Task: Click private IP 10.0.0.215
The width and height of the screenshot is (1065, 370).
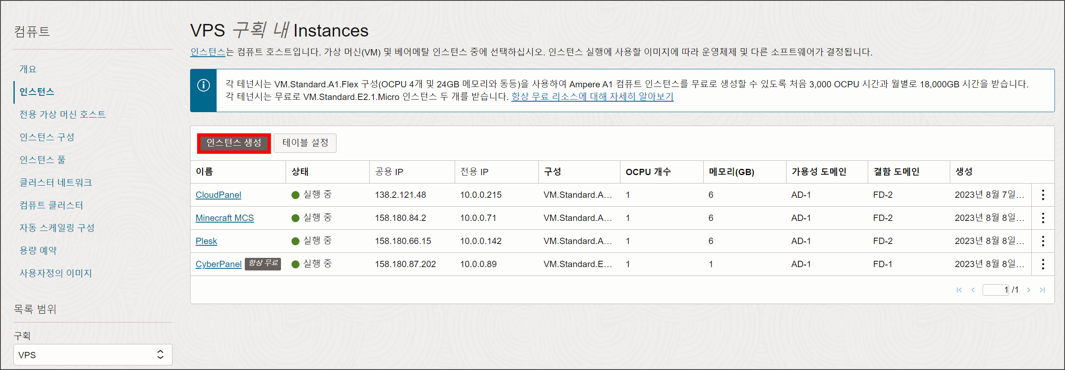Action: 481,195
